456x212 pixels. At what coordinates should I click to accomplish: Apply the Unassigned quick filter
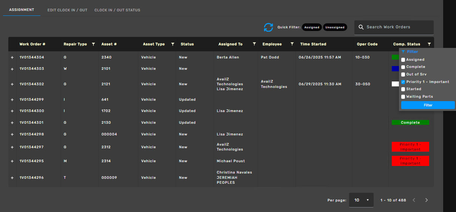[x=335, y=28]
